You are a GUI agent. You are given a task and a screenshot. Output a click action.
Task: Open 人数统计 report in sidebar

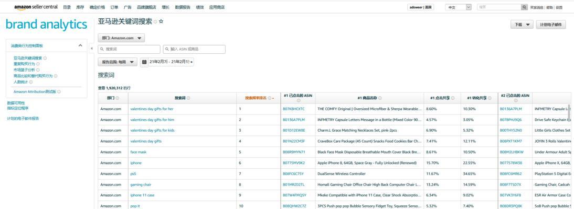20,82
